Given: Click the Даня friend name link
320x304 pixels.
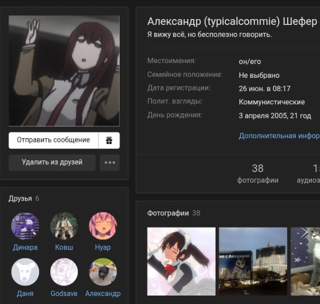Looking at the screenshot, I should click(x=25, y=293).
